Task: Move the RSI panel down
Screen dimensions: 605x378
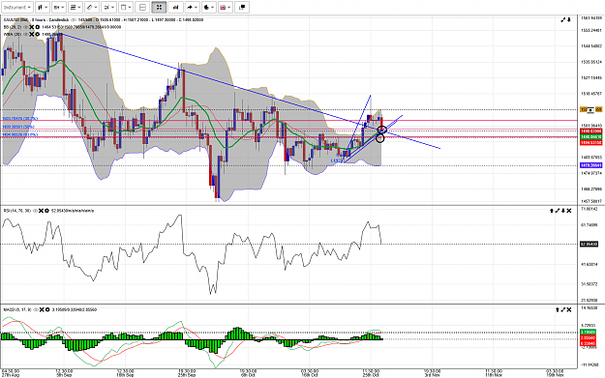Action: (563, 211)
